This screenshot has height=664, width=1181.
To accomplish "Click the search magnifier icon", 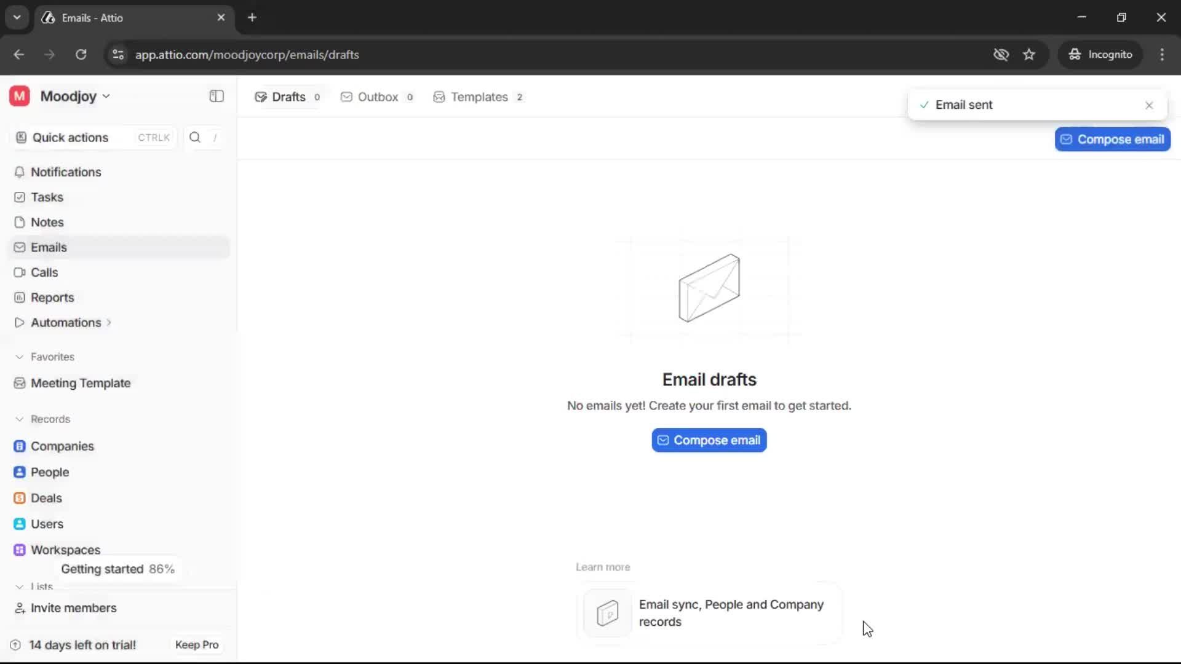I will coord(195,138).
